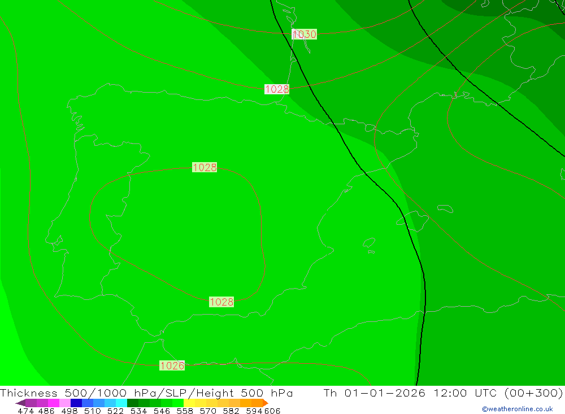The width and height of the screenshot is (565, 414).
Task: Click the 546 legend value
Action: [x=162, y=411]
